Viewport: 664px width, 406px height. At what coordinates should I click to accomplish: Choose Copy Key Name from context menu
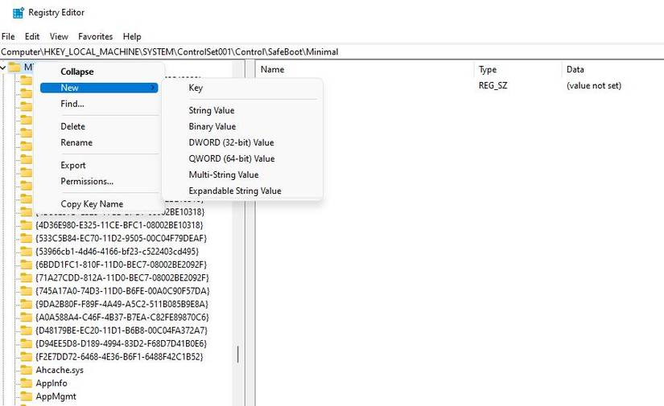[92, 204]
